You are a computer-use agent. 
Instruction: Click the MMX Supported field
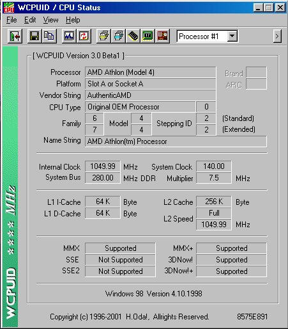coord(120,248)
